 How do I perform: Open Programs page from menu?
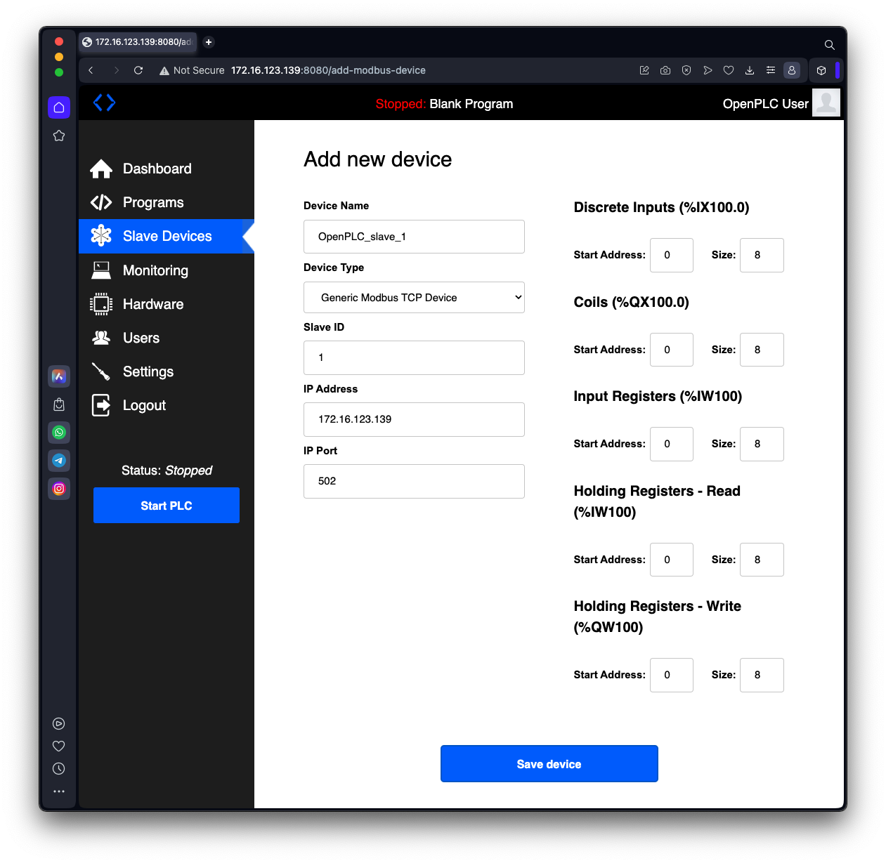click(153, 202)
